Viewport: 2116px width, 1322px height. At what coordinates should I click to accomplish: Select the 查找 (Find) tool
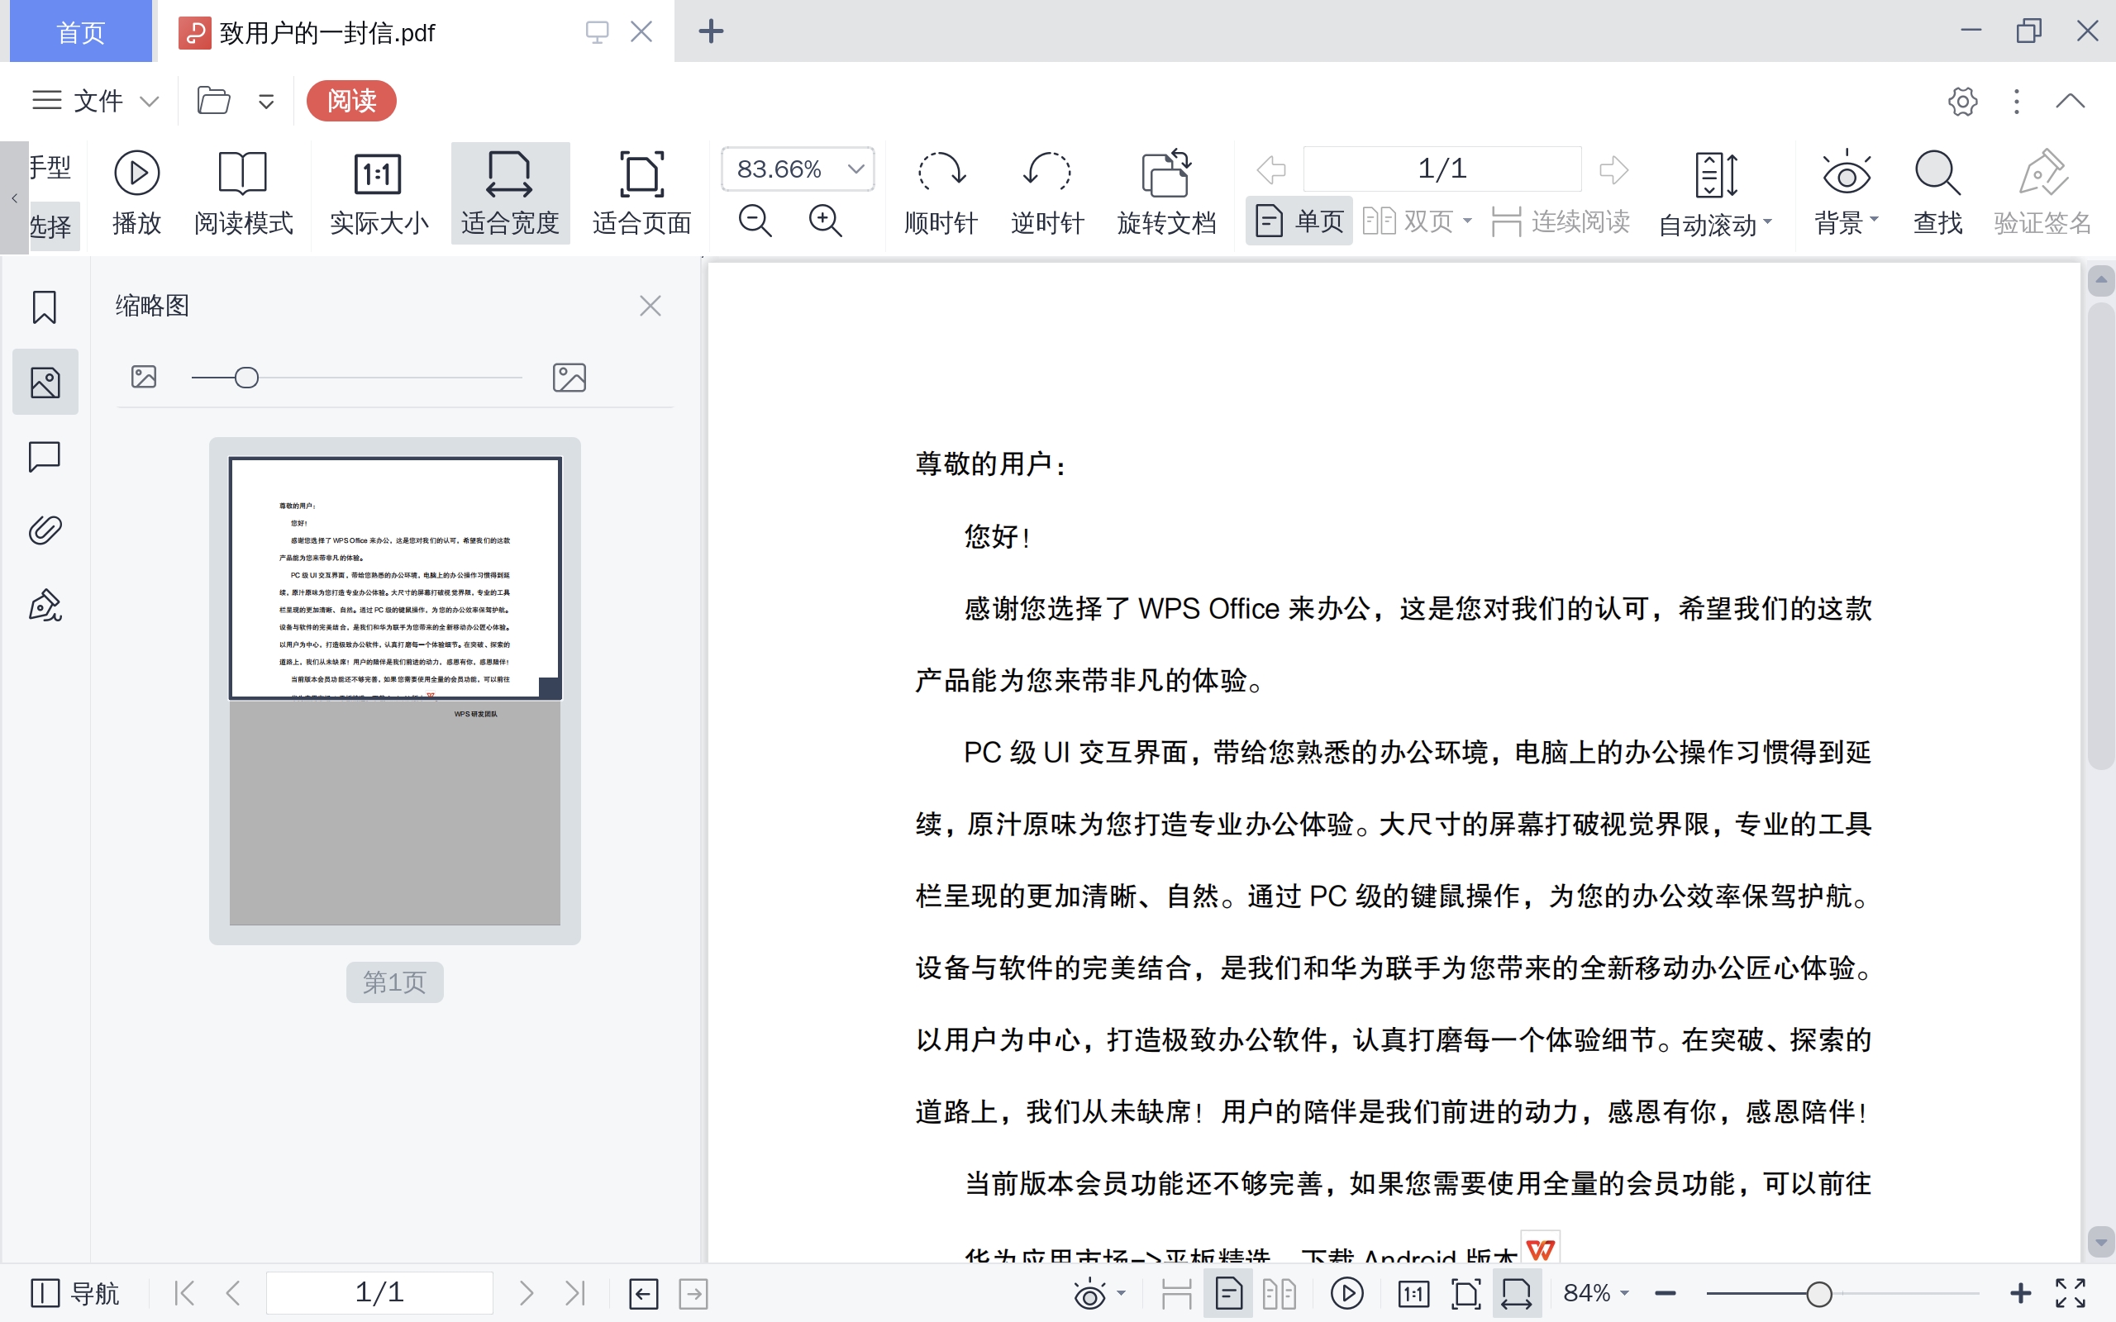(x=1937, y=191)
